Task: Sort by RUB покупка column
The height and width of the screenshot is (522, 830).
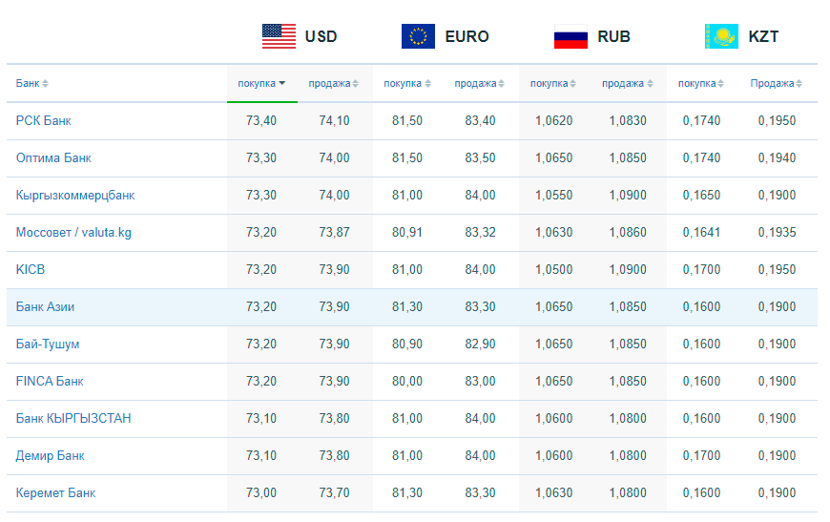Action: pos(553,84)
